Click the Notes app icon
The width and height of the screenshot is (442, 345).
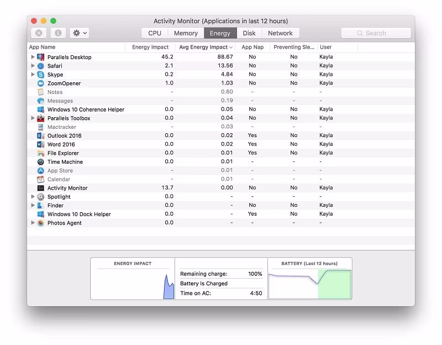pyautogui.click(x=40, y=92)
